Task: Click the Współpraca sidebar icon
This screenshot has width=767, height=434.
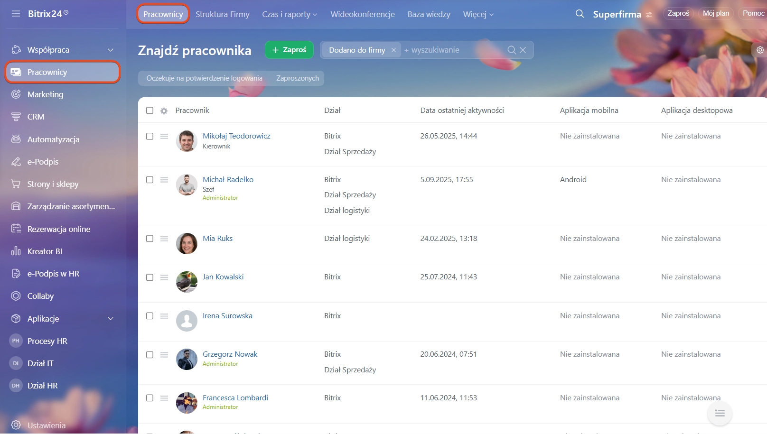Action: (x=16, y=50)
